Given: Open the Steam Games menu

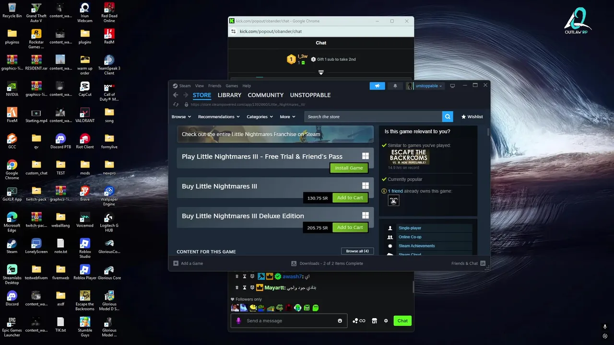Looking at the screenshot, I should pos(232,86).
